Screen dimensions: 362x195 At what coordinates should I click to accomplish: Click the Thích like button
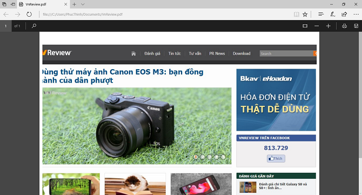pyautogui.click(x=276, y=158)
